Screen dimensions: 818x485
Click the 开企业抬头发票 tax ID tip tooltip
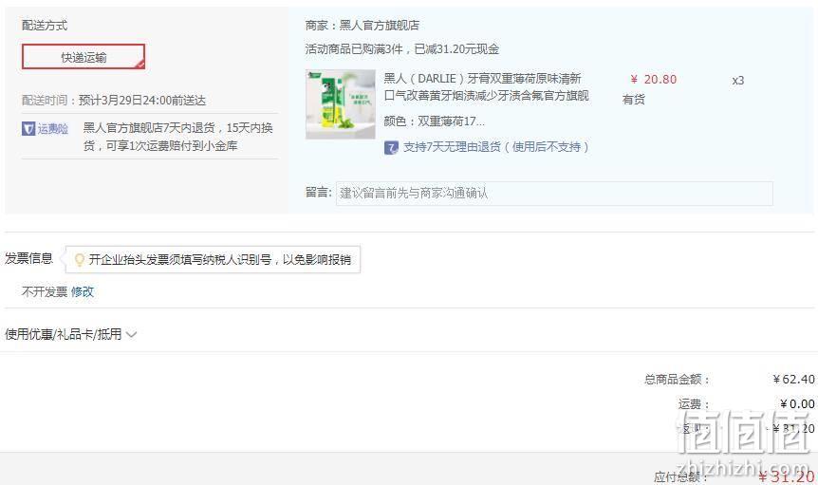(x=213, y=259)
